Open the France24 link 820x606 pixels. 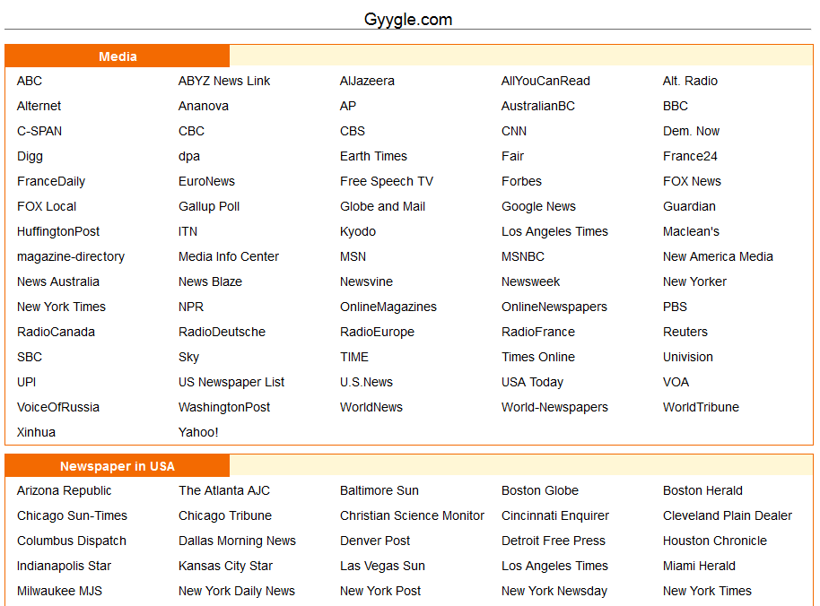coord(690,156)
